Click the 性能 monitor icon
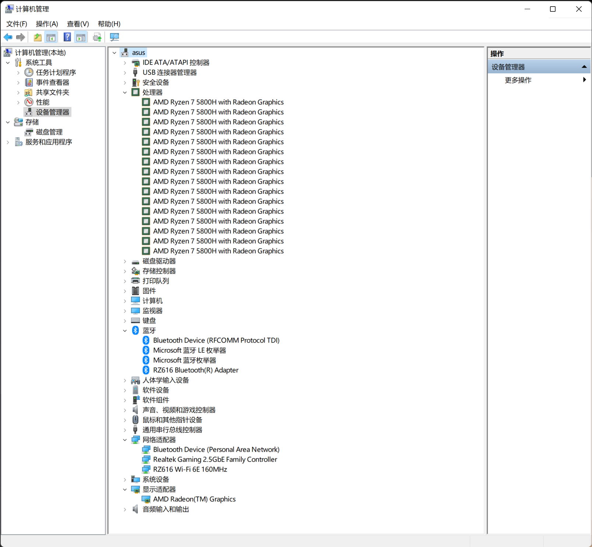The width and height of the screenshot is (592, 547). pos(29,102)
